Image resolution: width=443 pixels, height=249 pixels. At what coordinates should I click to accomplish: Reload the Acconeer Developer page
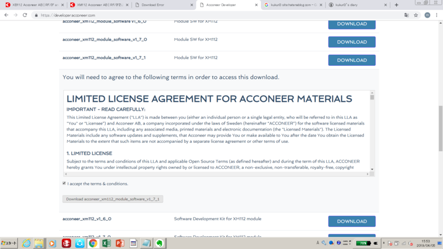[25, 15]
